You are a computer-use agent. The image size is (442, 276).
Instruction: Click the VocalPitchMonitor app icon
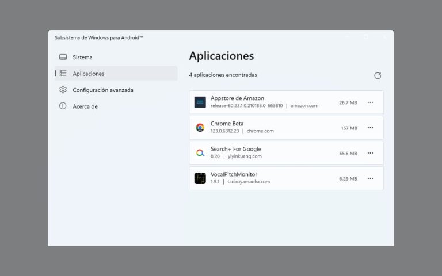[x=200, y=178]
